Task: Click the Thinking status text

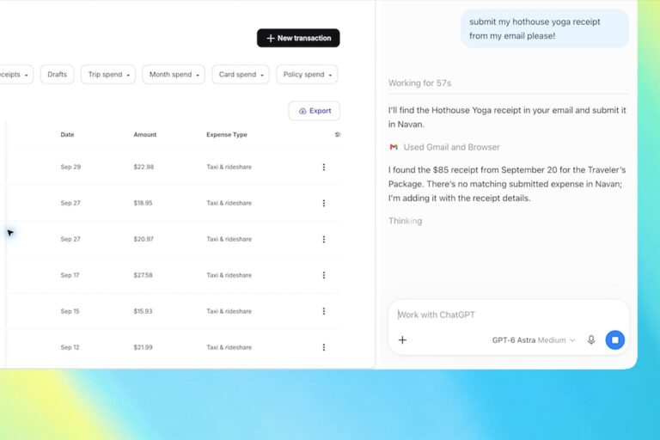Action: coord(405,221)
